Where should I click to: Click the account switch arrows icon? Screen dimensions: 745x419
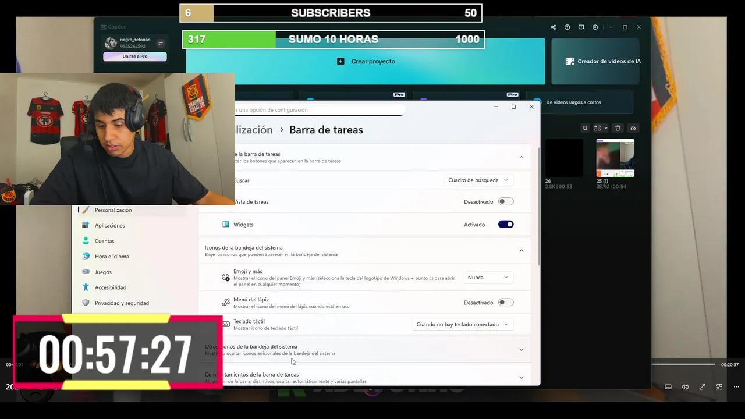pos(161,43)
